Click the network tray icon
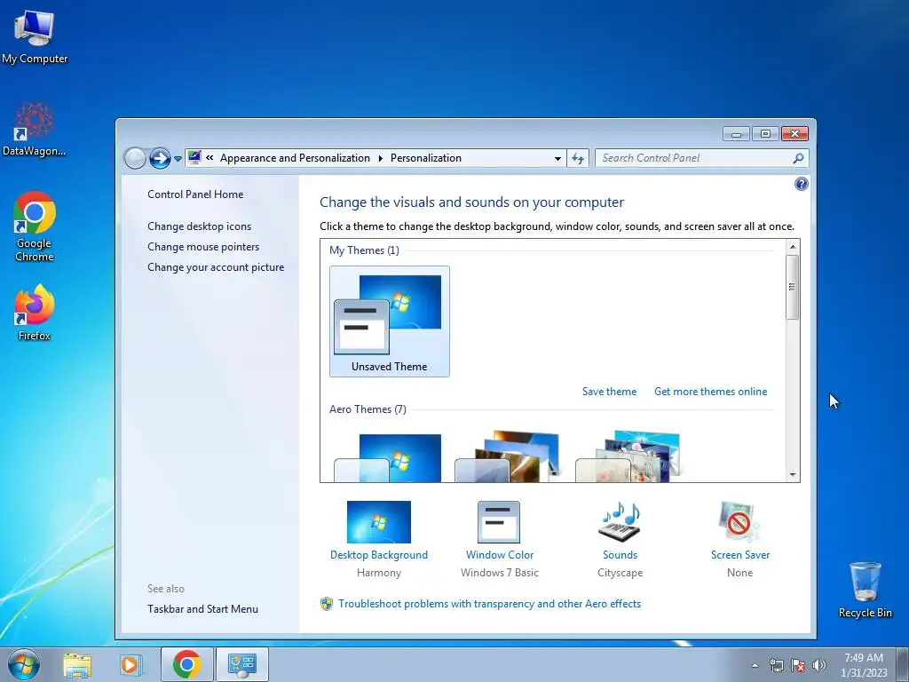 click(776, 665)
